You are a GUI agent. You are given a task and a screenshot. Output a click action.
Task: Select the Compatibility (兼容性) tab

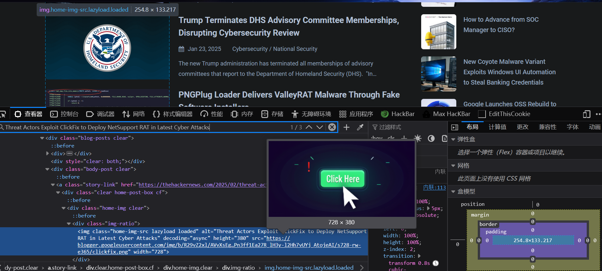point(548,127)
